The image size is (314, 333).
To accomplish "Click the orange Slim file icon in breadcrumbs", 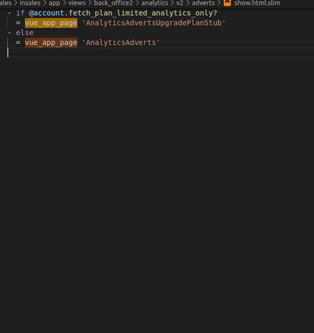I will 227,3.
